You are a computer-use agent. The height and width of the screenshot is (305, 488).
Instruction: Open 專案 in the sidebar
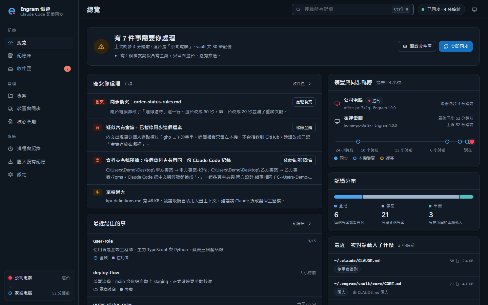(39, 96)
